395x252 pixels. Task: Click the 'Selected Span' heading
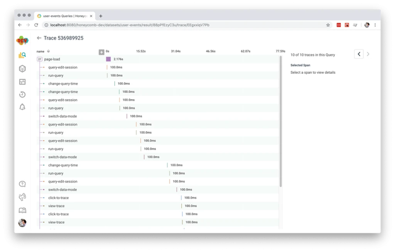300,65
